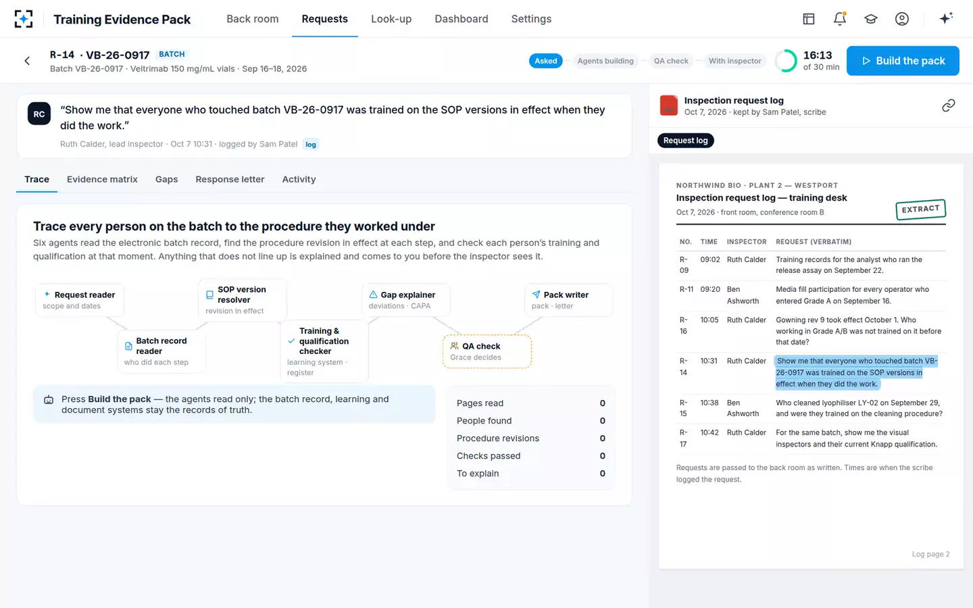Select the Gap explainer agent node
This screenshot has height=608, width=973.
(x=406, y=300)
